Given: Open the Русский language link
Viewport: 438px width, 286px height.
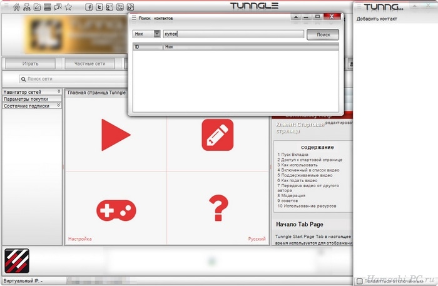Looking at the screenshot, I should click(257, 239).
